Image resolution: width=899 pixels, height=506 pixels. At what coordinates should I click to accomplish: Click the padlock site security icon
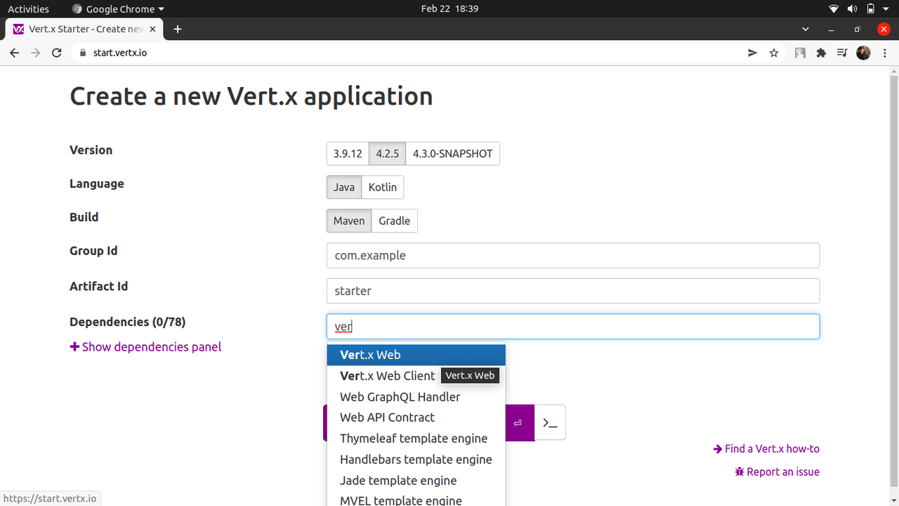[81, 52]
